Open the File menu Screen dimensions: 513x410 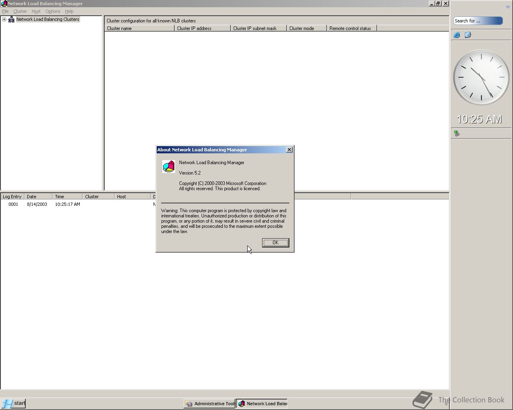5,11
